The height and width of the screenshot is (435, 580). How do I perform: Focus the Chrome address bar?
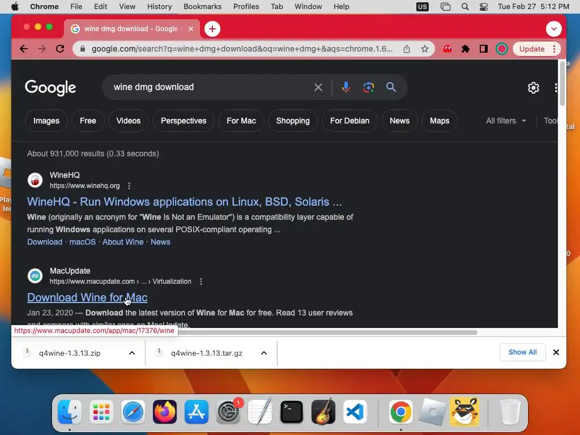pos(242,49)
